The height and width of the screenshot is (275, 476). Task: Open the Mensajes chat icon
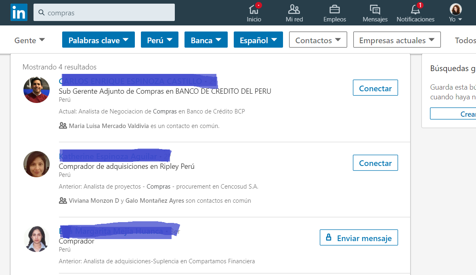click(x=375, y=9)
